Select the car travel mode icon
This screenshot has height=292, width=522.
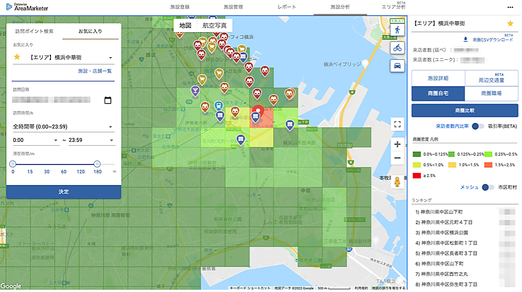click(397, 65)
